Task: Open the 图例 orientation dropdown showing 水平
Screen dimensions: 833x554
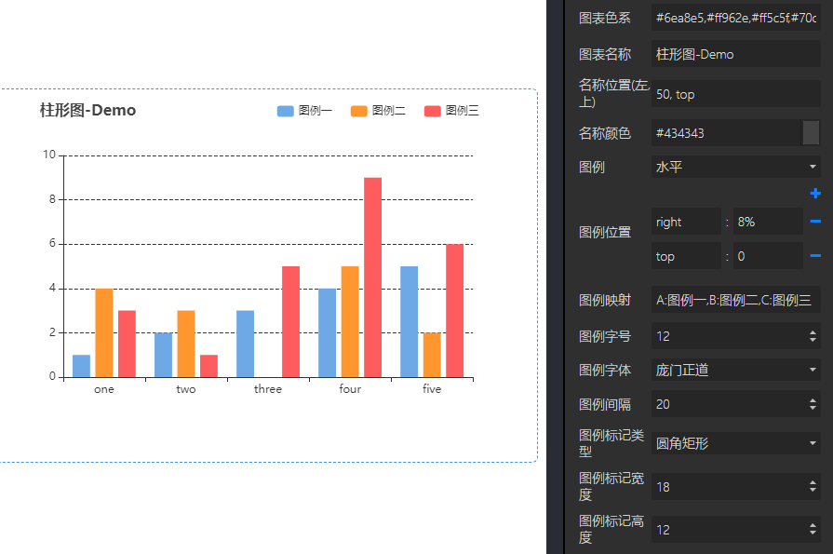Action: pyautogui.click(x=735, y=167)
